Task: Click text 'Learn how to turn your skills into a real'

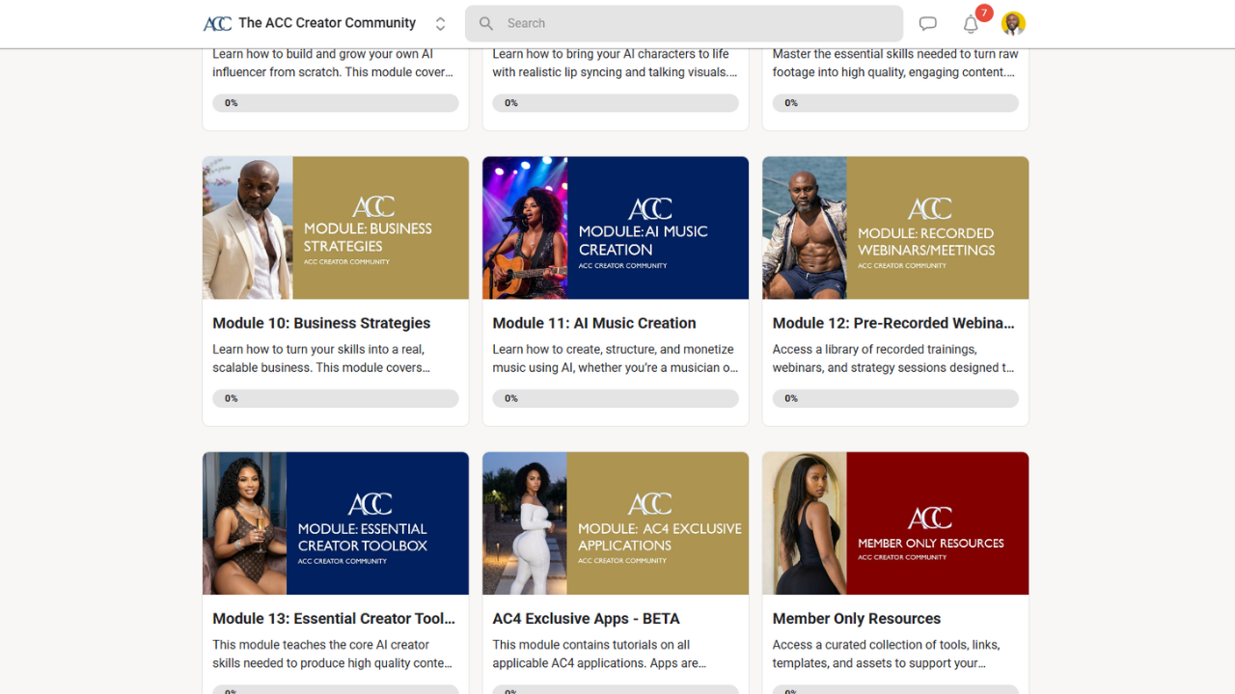Action: 318,349
